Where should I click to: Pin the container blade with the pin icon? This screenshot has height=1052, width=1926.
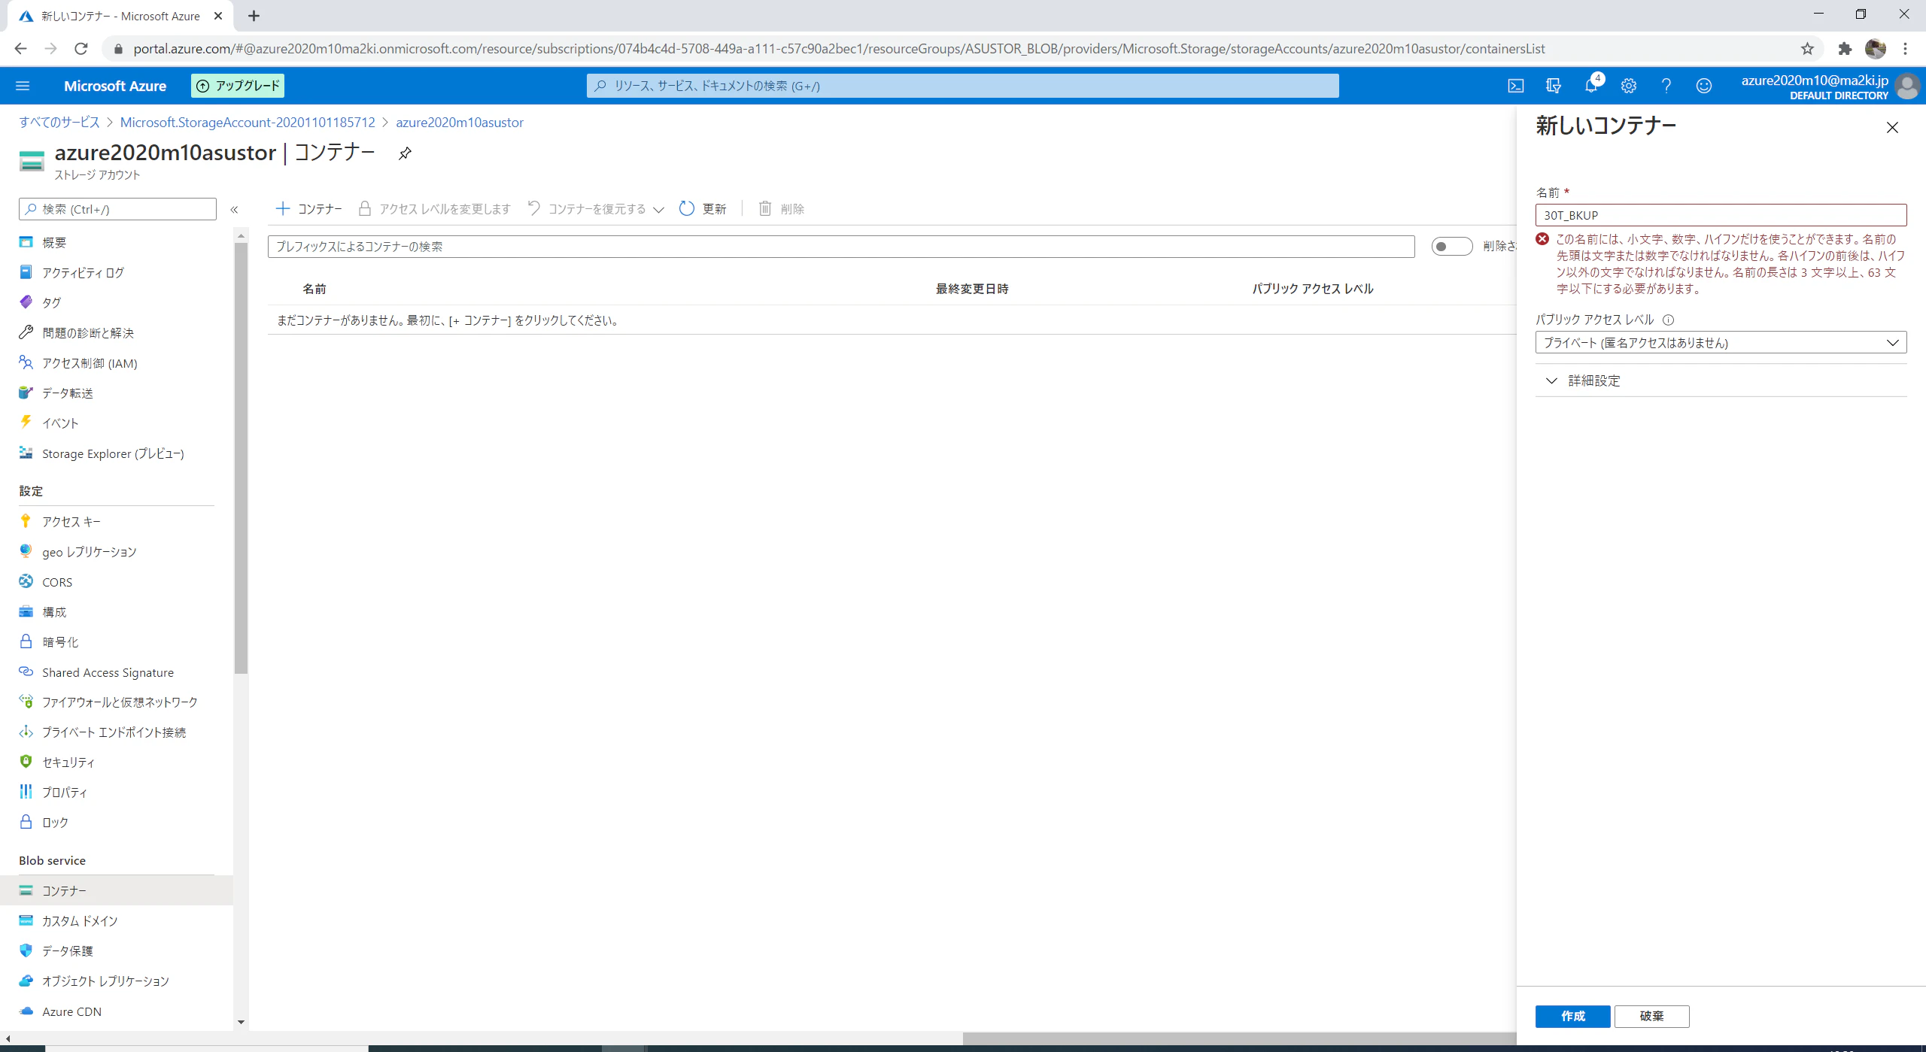click(x=405, y=153)
